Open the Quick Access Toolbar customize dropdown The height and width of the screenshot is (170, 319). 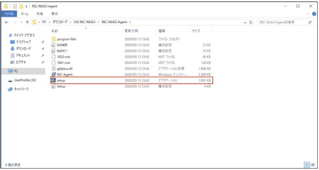pyautogui.click(x=26, y=6)
